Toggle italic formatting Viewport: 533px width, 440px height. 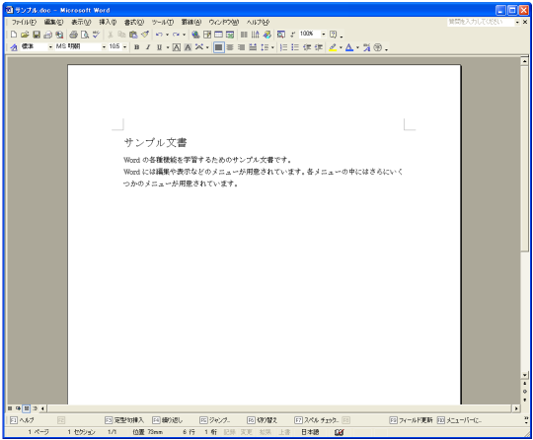(x=148, y=47)
